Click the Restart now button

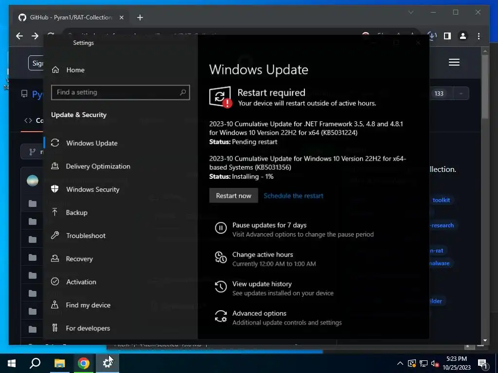tap(233, 196)
